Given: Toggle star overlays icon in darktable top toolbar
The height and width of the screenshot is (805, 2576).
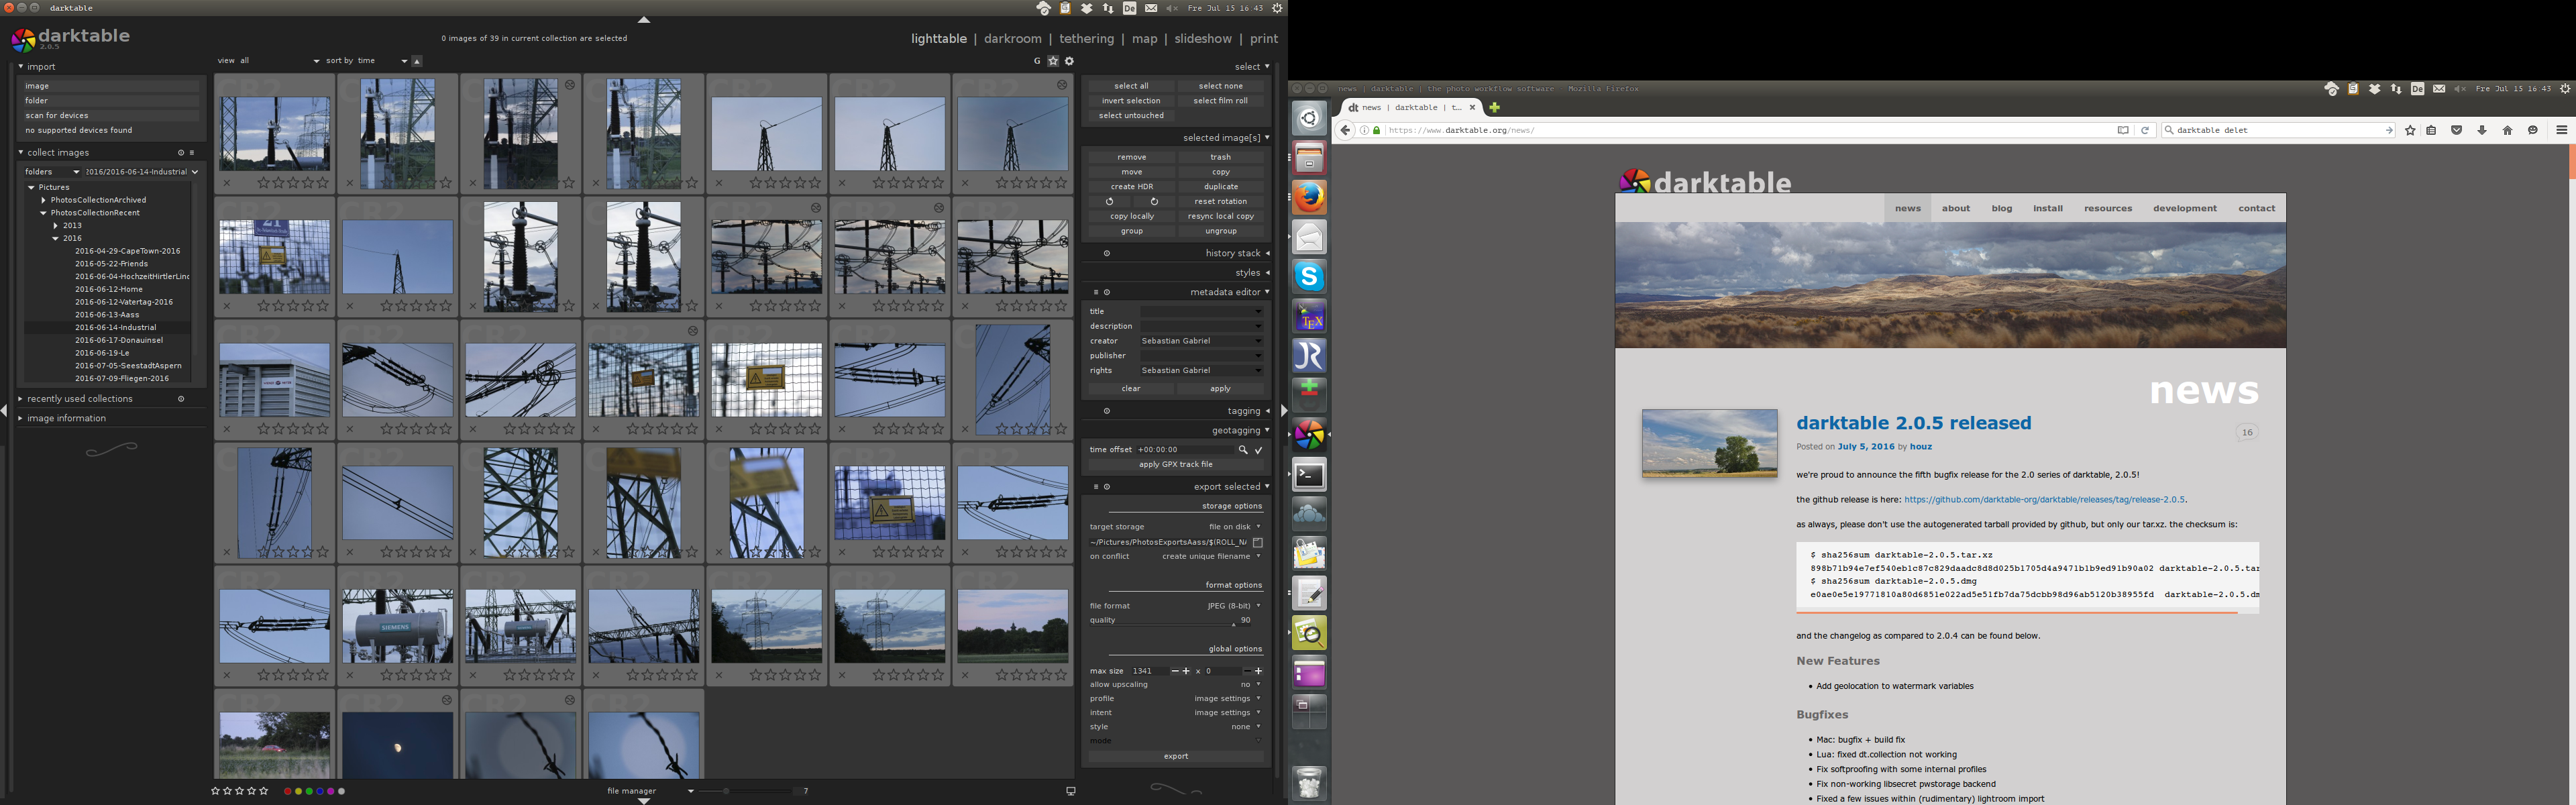Looking at the screenshot, I should point(1053,61).
